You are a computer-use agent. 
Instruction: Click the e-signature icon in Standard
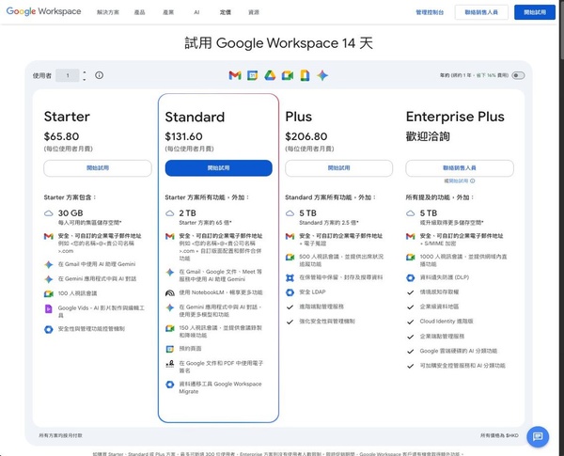click(170, 364)
